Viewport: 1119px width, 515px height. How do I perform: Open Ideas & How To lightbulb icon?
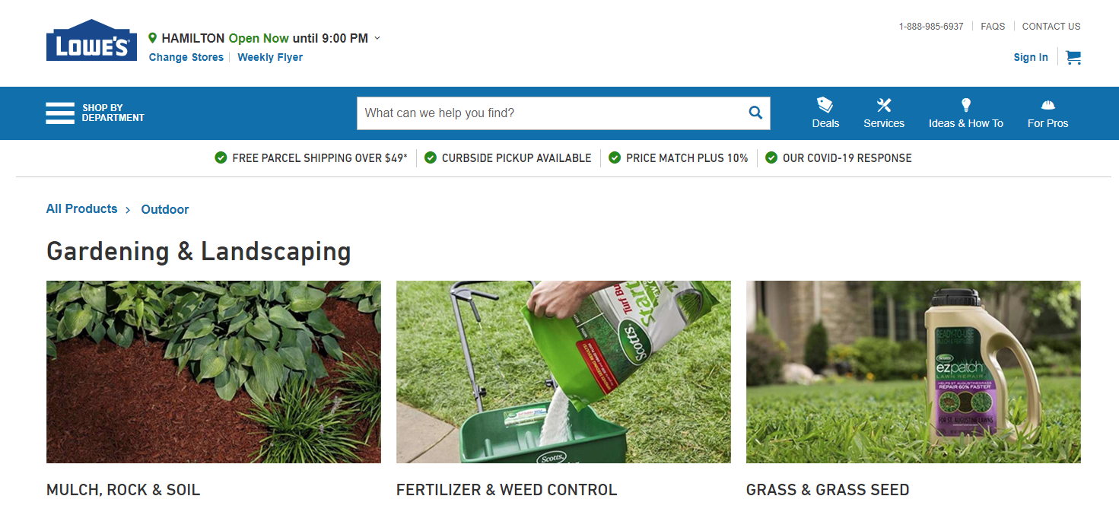click(x=966, y=105)
